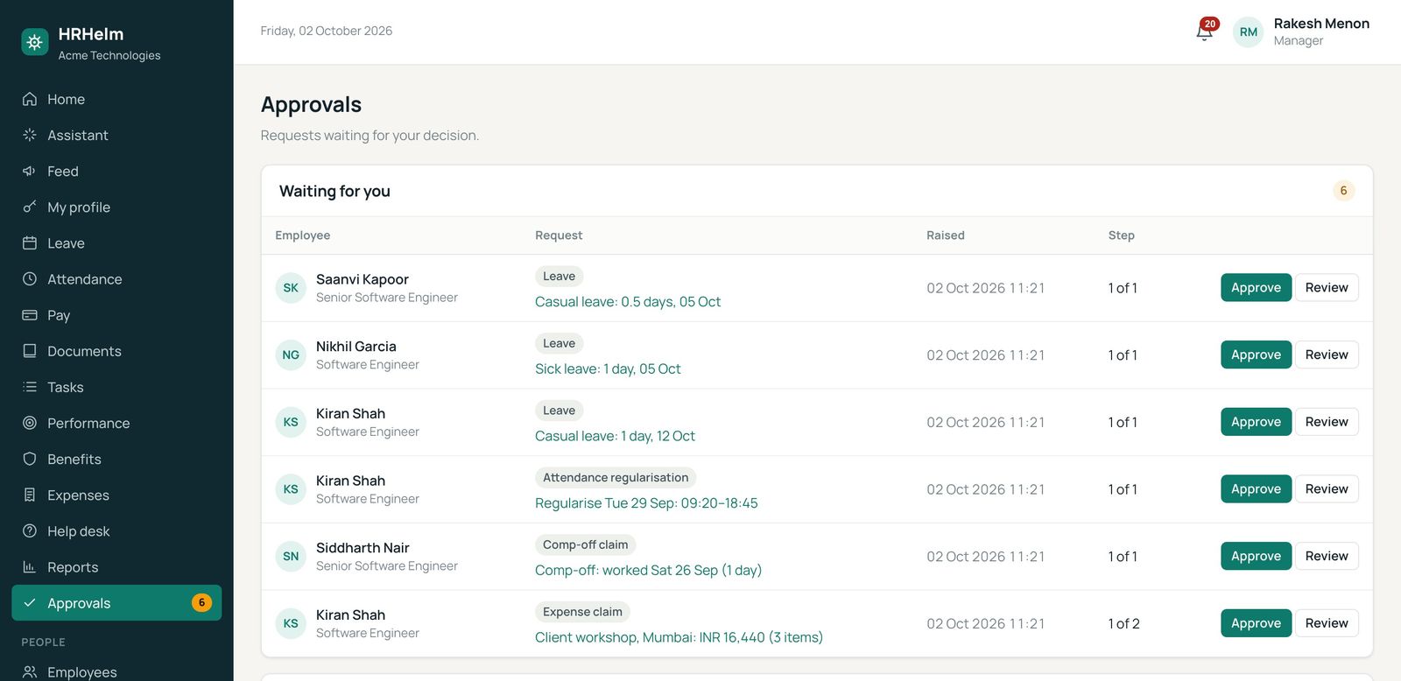Click the Employee column header
The width and height of the screenshot is (1401, 681).
pyautogui.click(x=303, y=235)
